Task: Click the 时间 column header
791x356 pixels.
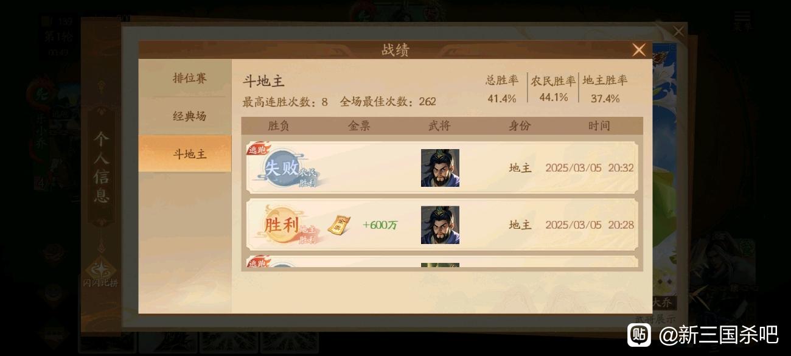Action: (599, 126)
